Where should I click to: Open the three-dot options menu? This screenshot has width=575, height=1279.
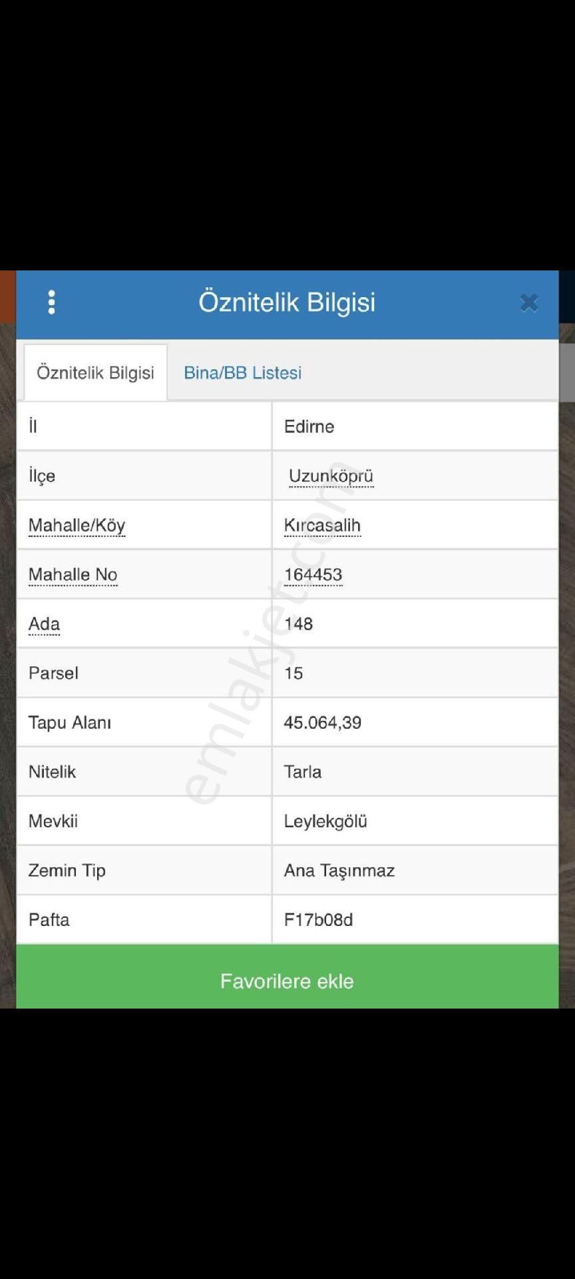51,302
